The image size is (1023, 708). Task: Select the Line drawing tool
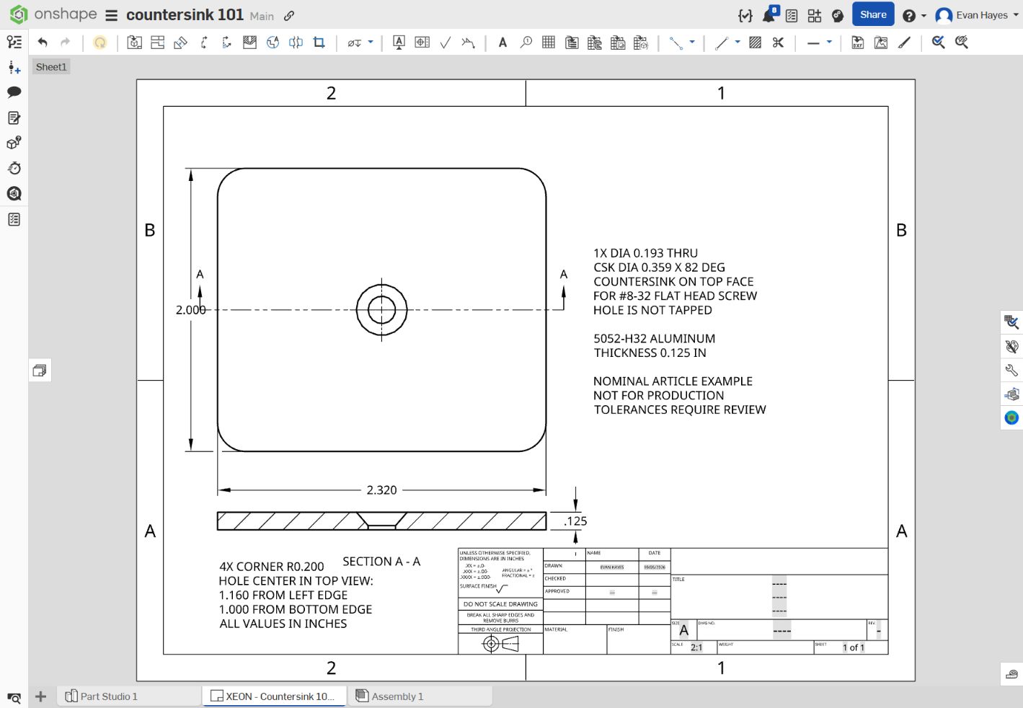point(722,43)
